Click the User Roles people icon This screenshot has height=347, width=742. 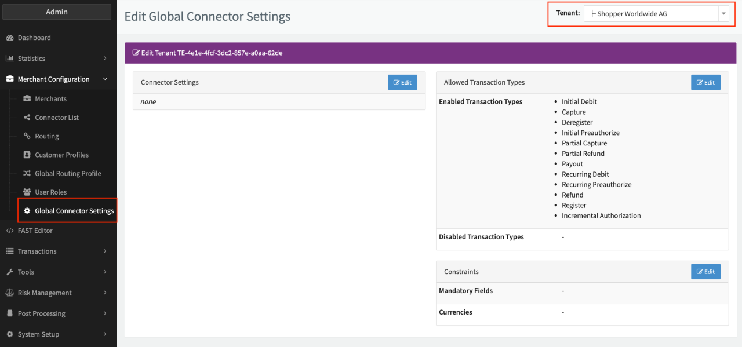pos(27,192)
